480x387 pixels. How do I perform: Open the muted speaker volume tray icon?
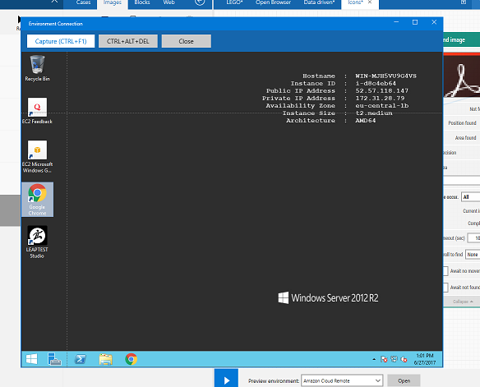(x=404, y=359)
